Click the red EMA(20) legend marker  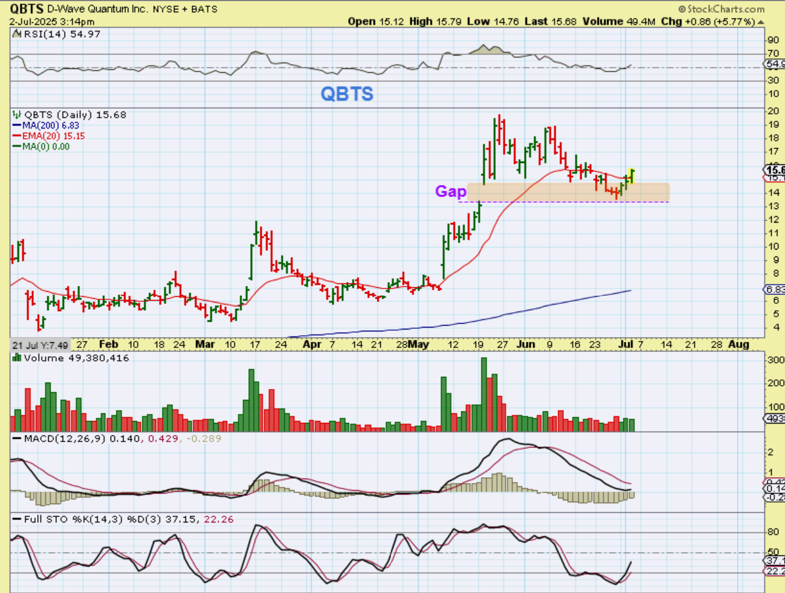tap(16, 136)
